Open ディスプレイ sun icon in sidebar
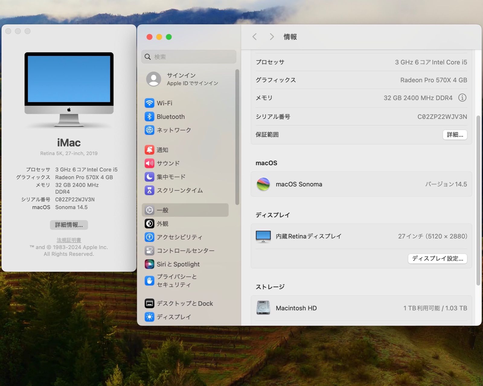 tap(149, 317)
